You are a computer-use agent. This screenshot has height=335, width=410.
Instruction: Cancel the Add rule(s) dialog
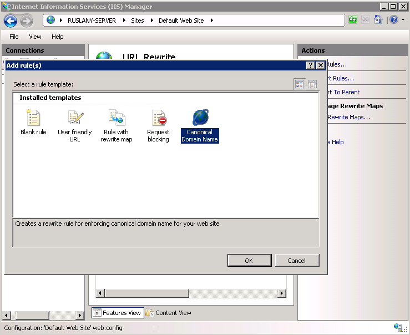[296, 261]
